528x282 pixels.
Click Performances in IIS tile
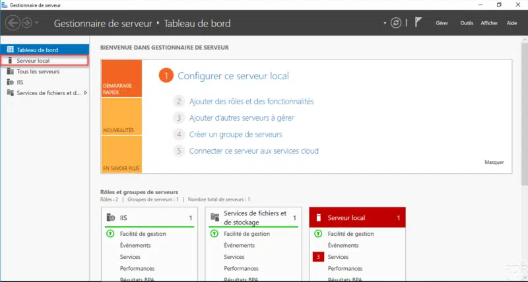(x=137, y=269)
